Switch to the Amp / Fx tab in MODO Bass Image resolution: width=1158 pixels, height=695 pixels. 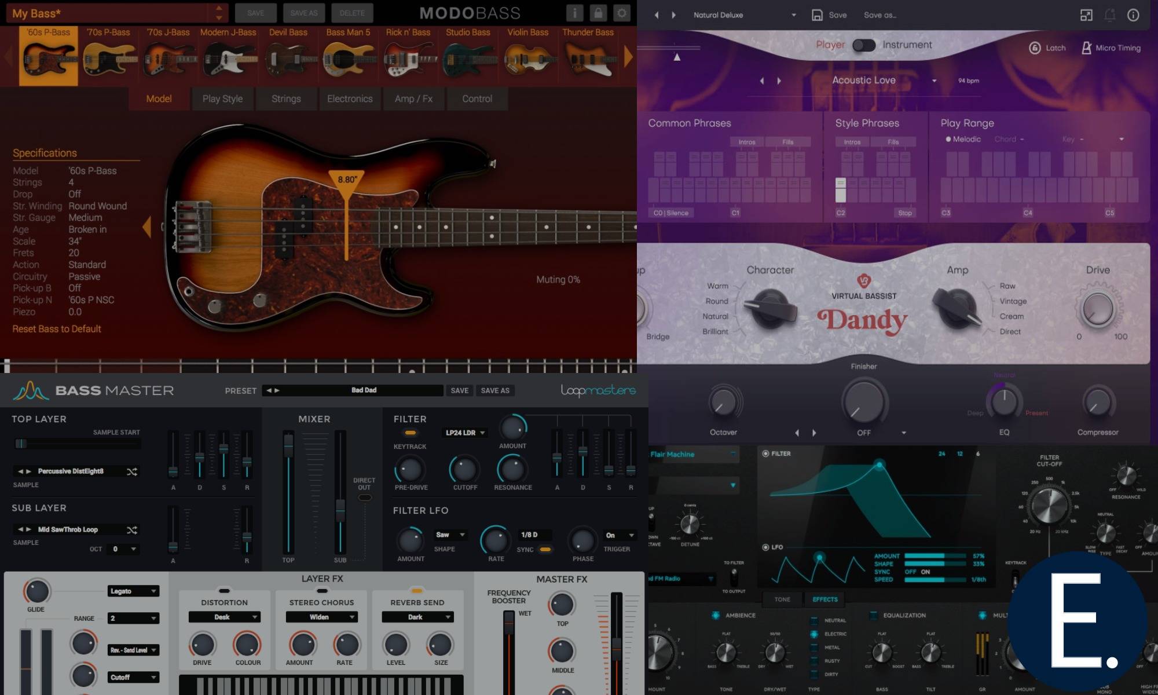pos(413,98)
